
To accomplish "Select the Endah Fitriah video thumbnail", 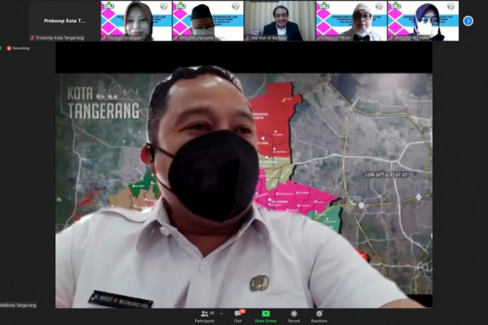I will [x=352, y=21].
